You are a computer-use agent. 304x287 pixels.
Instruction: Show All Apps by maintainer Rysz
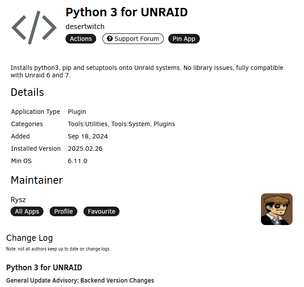coord(27,211)
